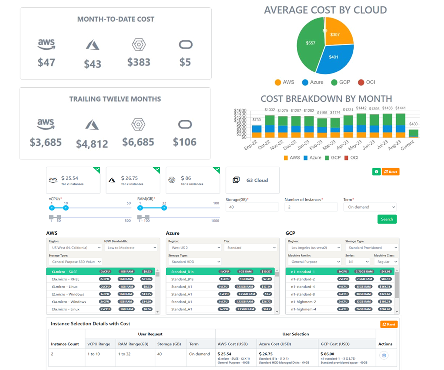Viewport: 444px width, 370px height.
Task: Open the GCP Machine Family dropdown
Action: [314, 262]
